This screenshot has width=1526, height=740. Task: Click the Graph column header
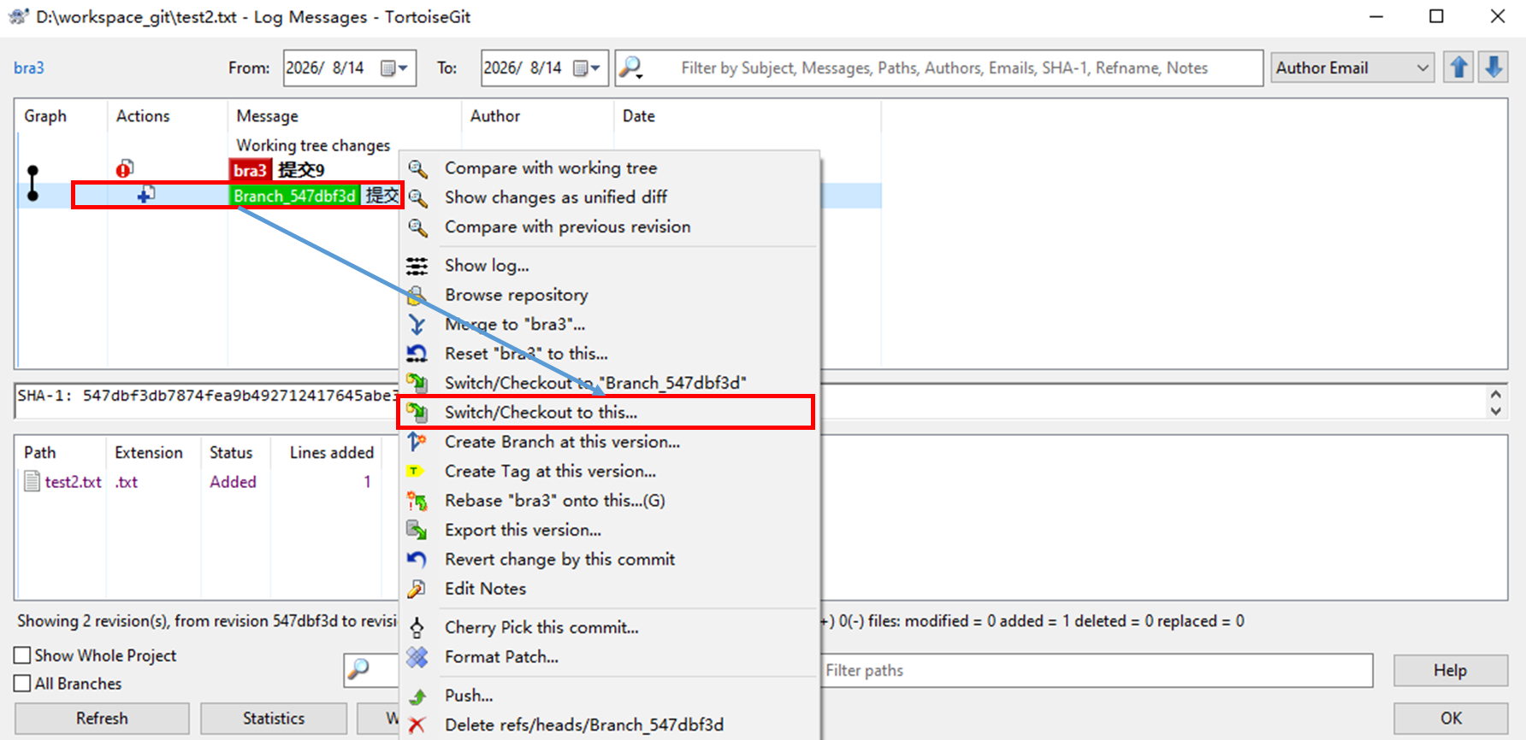[x=62, y=116]
